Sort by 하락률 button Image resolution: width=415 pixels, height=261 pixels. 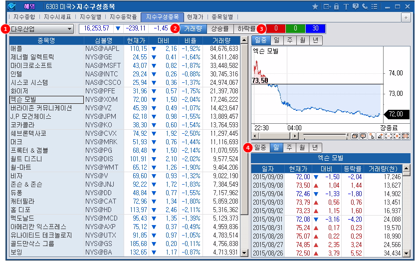pos(246,28)
